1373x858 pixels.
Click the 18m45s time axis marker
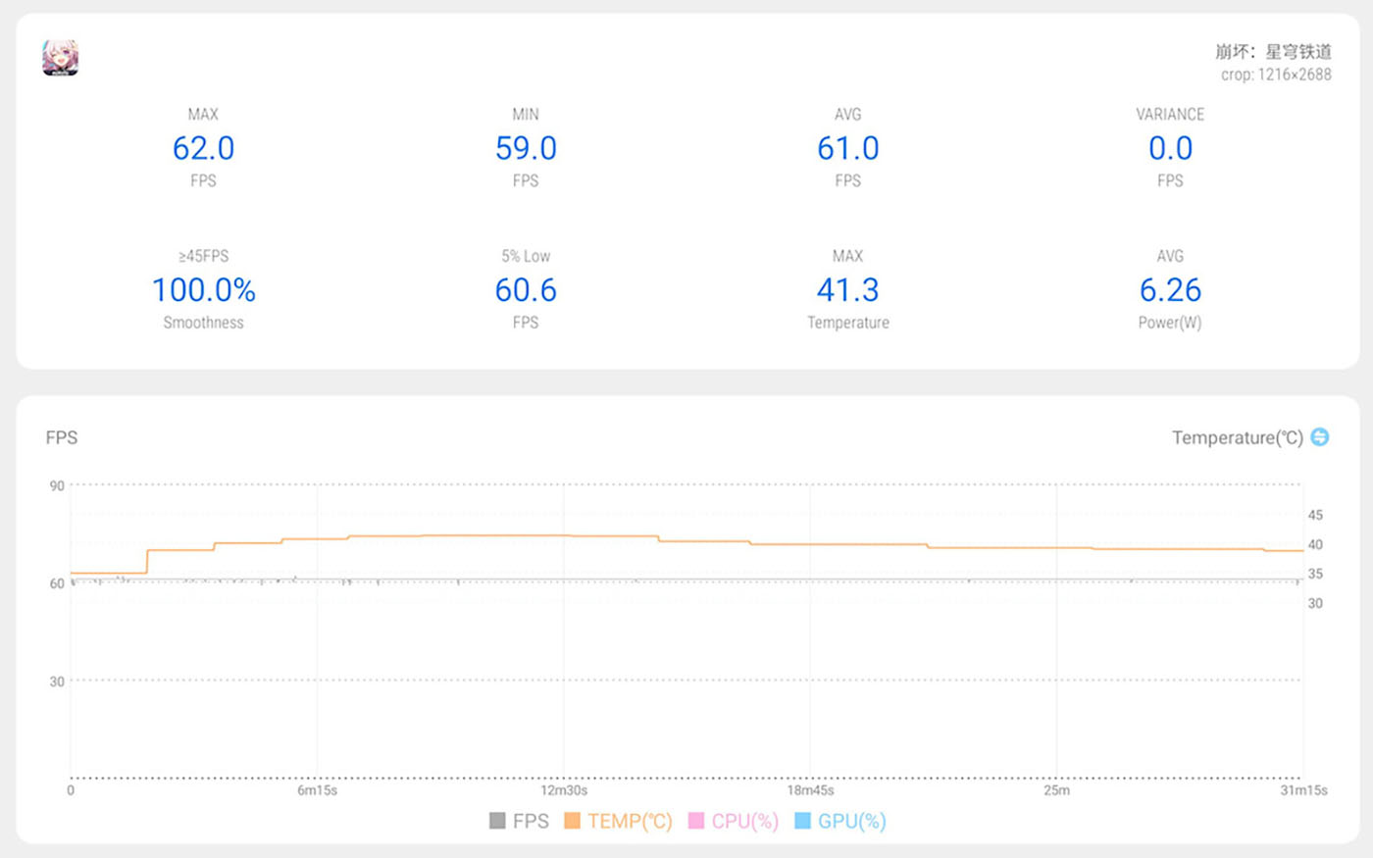(x=810, y=790)
